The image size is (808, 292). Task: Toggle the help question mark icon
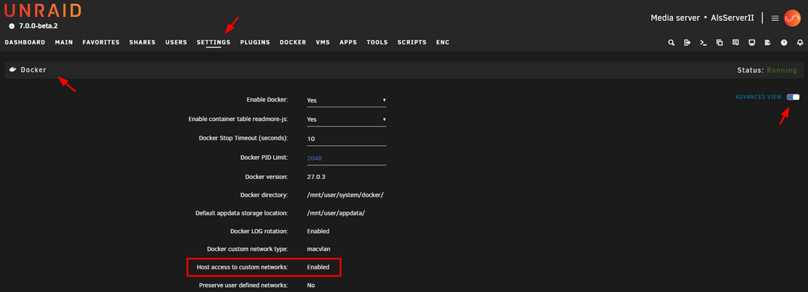pyautogui.click(x=784, y=43)
